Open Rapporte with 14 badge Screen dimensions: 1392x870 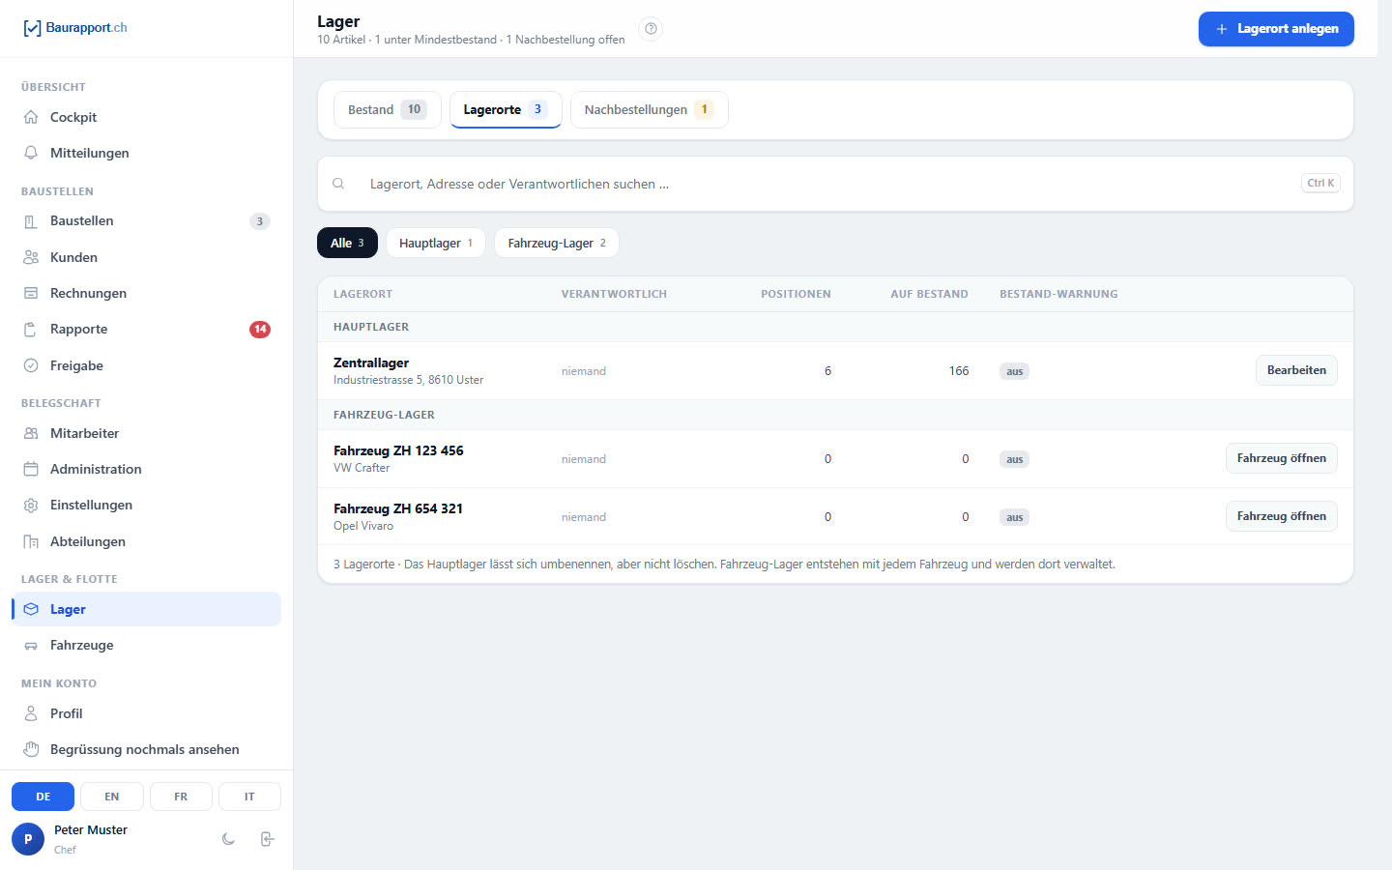(146, 330)
